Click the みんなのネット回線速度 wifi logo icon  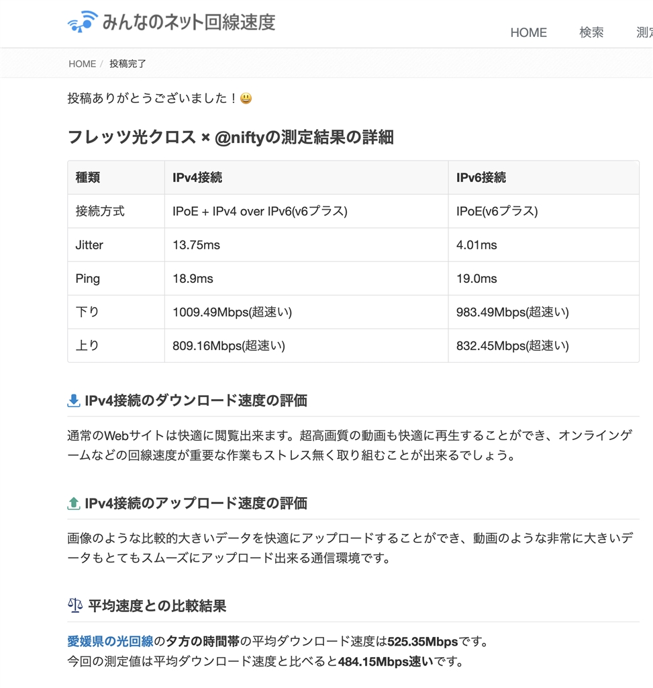[x=83, y=21]
